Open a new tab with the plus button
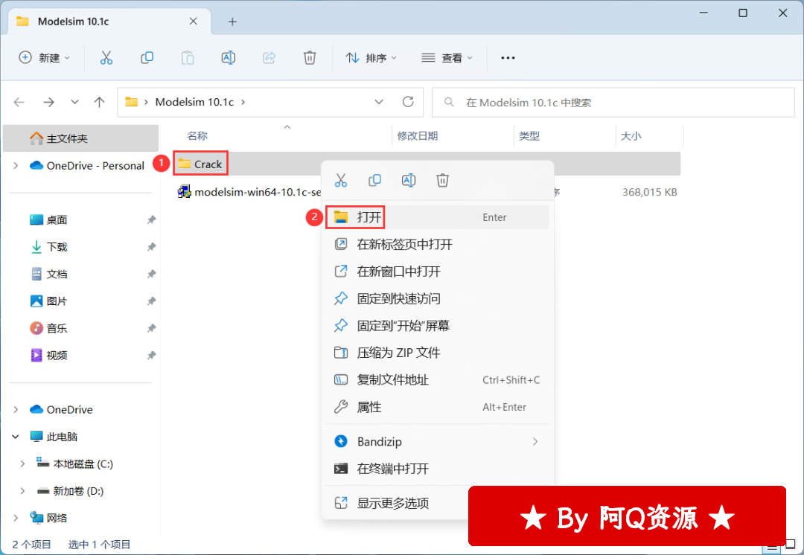Viewport: 804px width, 555px height. 232,22
